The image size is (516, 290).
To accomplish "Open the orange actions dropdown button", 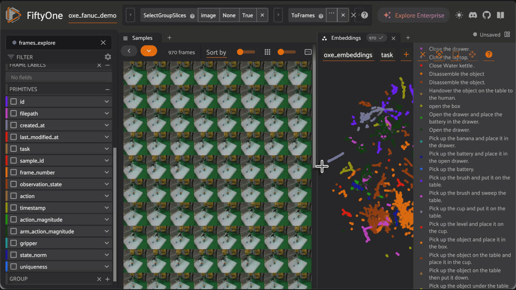I will 149,51.
